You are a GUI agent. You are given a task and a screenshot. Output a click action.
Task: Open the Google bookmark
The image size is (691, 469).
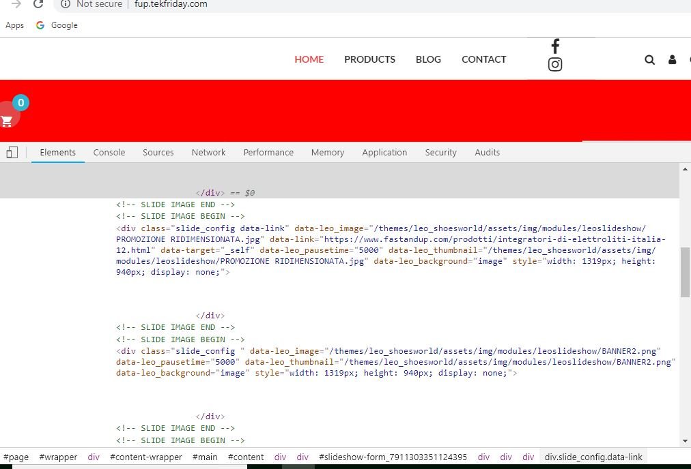point(57,25)
